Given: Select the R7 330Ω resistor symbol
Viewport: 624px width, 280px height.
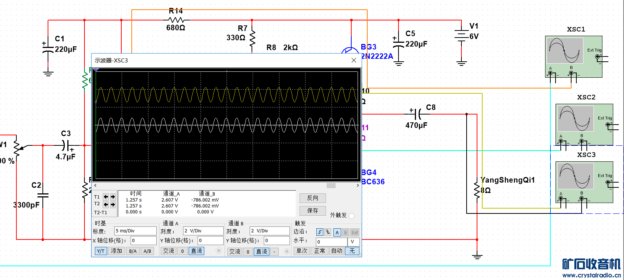Looking at the screenshot, I should tap(252, 38).
